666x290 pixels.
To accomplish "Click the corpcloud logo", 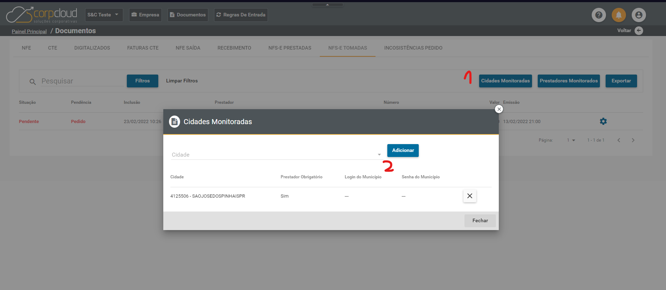I will 42,15.
